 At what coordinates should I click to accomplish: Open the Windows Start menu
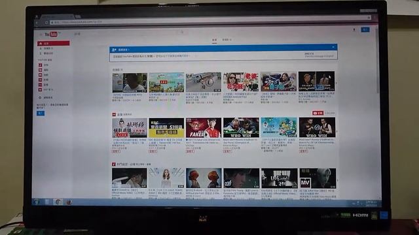37,202
